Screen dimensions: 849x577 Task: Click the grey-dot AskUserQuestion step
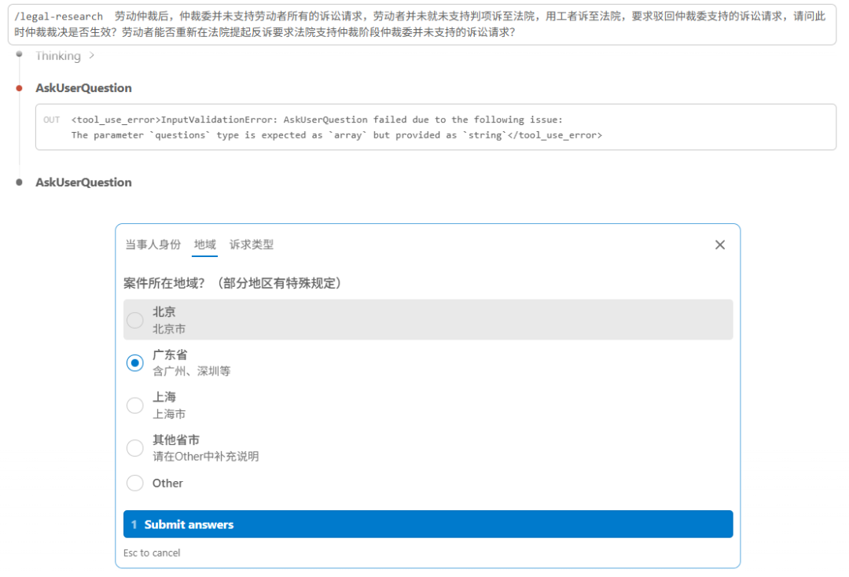tap(83, 182)
